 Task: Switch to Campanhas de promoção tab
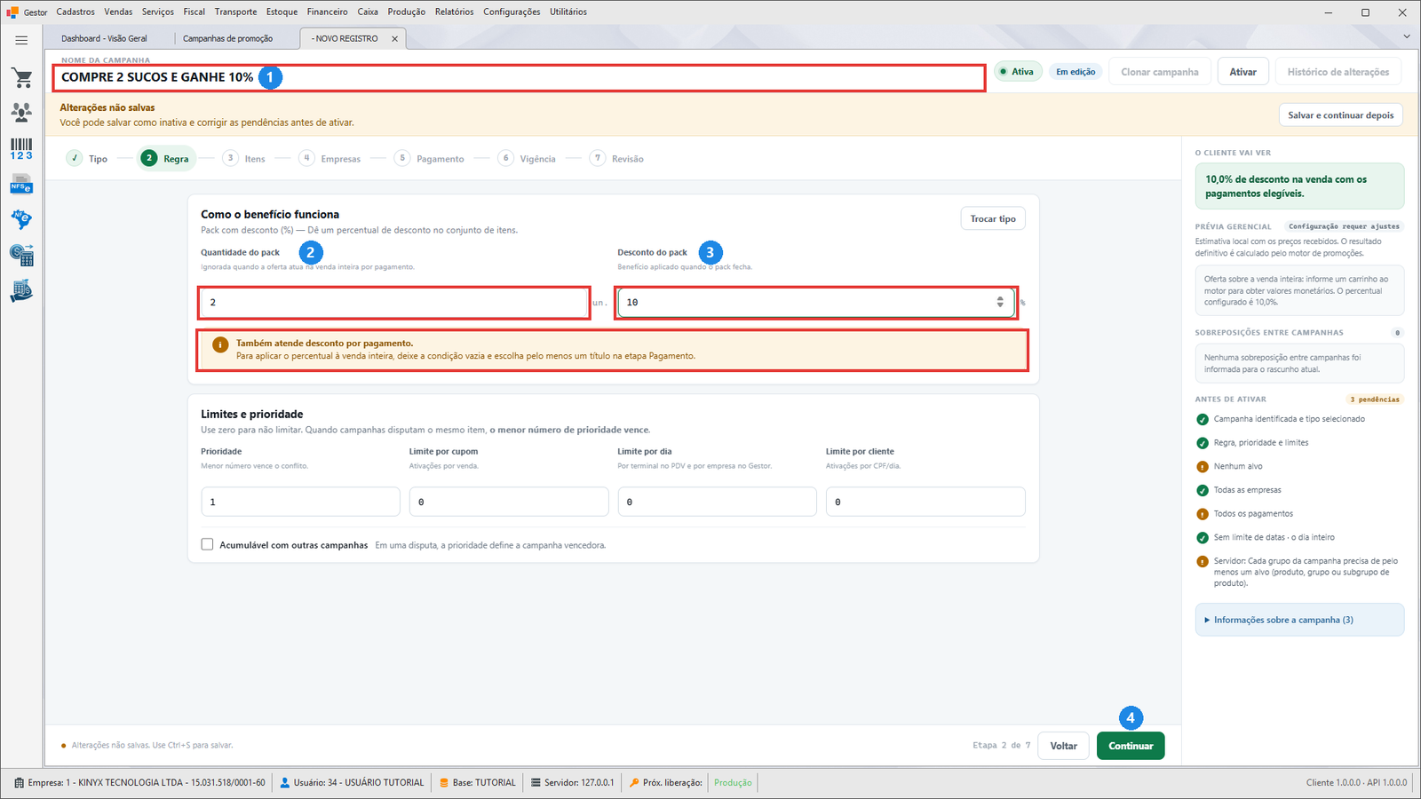pos(227,38)
